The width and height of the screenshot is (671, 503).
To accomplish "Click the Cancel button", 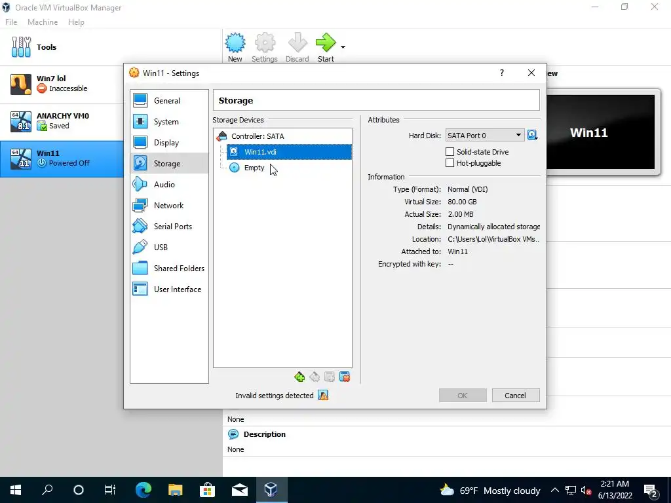I will (x=516, y=395).
